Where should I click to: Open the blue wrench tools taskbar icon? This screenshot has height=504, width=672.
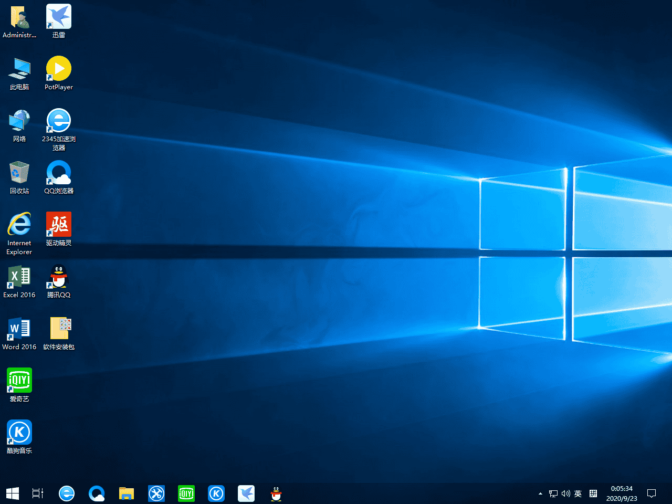pyautogui.click(x=156, y=493)
